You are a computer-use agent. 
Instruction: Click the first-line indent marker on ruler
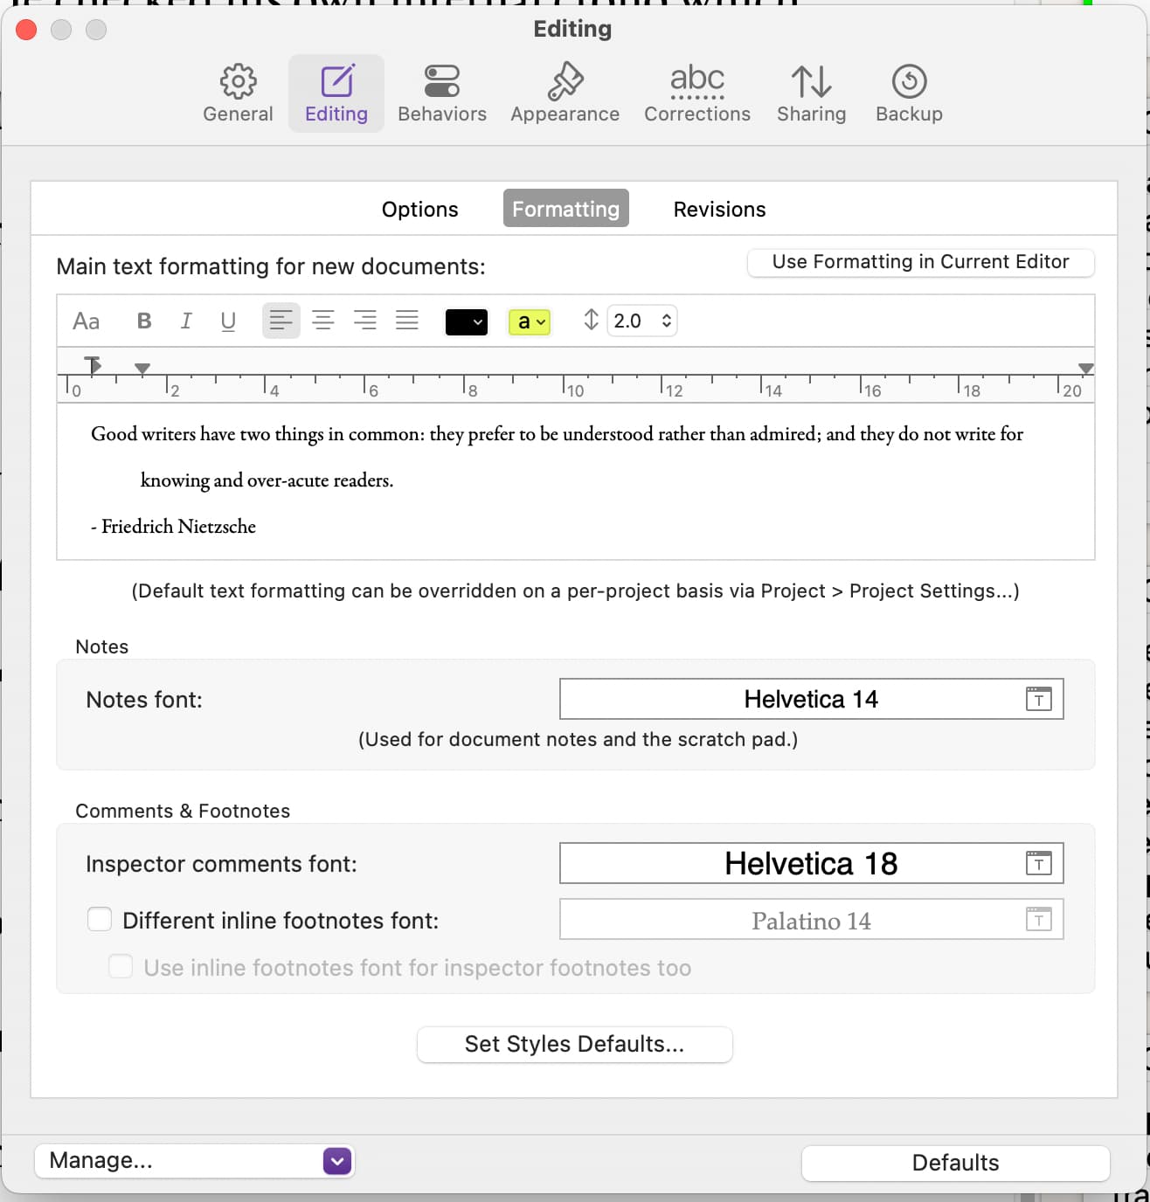click(x=93, y=363)
